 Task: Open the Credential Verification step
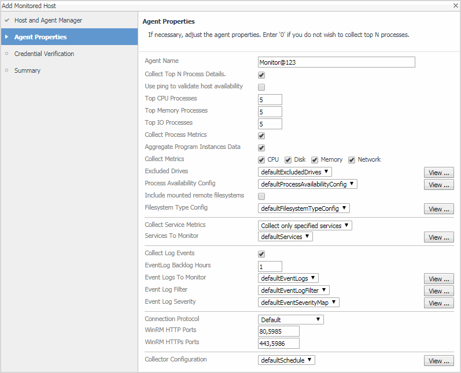pyautogui.click(x=44, y=54)
